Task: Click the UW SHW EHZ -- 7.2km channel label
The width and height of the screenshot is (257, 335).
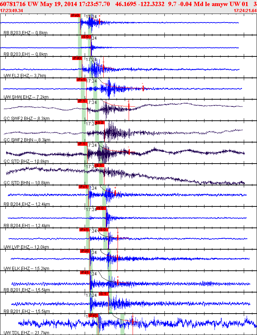Action: point(26,97)
